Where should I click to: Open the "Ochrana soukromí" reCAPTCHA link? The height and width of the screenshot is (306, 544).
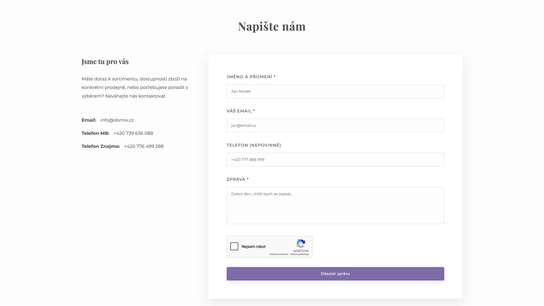tap(279, 254)
